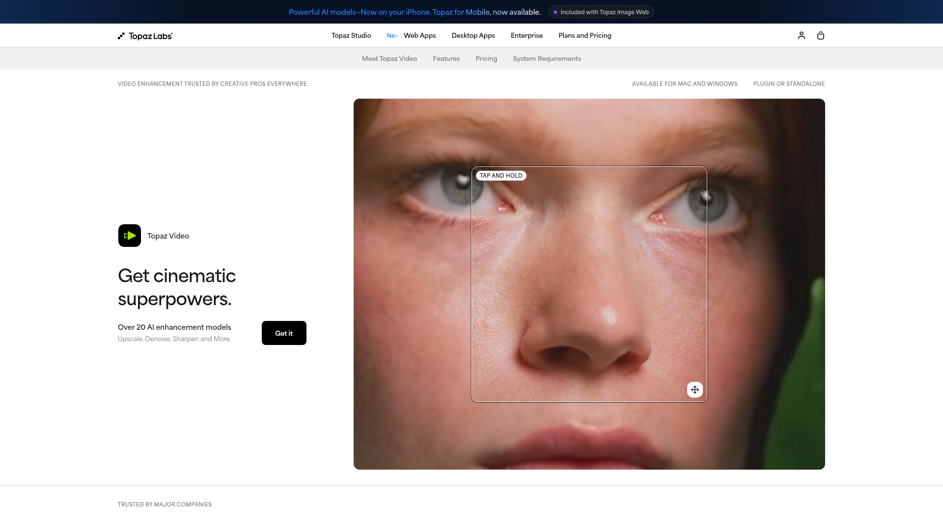The image size is (943, 530).
Task: Click 'TRUSTED BY MAJOR COMPANIES' text
Action: coord(165,504)
